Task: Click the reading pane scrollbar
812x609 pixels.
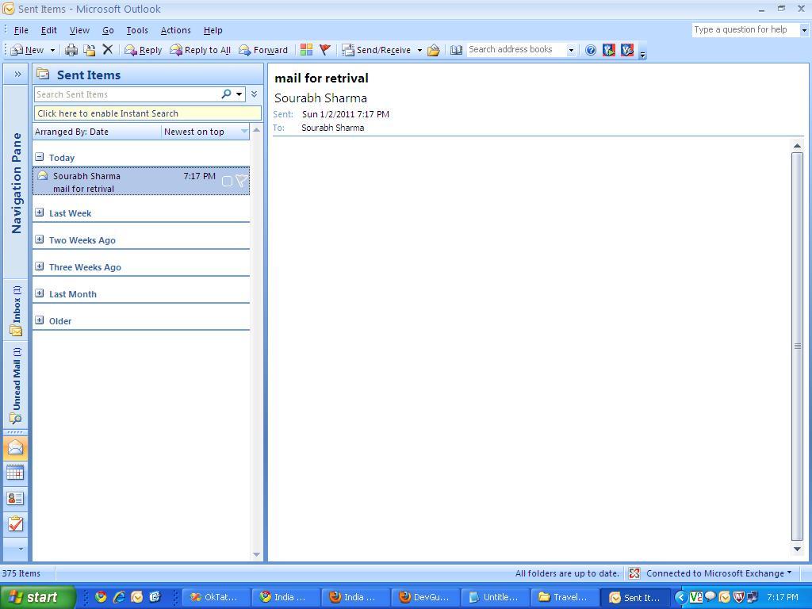Action: click(797, 346)
